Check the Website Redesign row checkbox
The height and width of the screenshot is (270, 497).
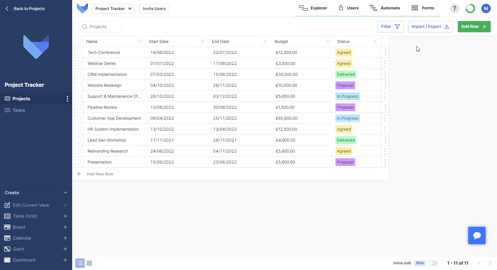point(77,85)
